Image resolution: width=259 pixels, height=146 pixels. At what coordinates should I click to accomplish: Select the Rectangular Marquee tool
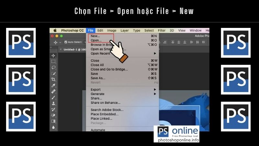point(53,61)
